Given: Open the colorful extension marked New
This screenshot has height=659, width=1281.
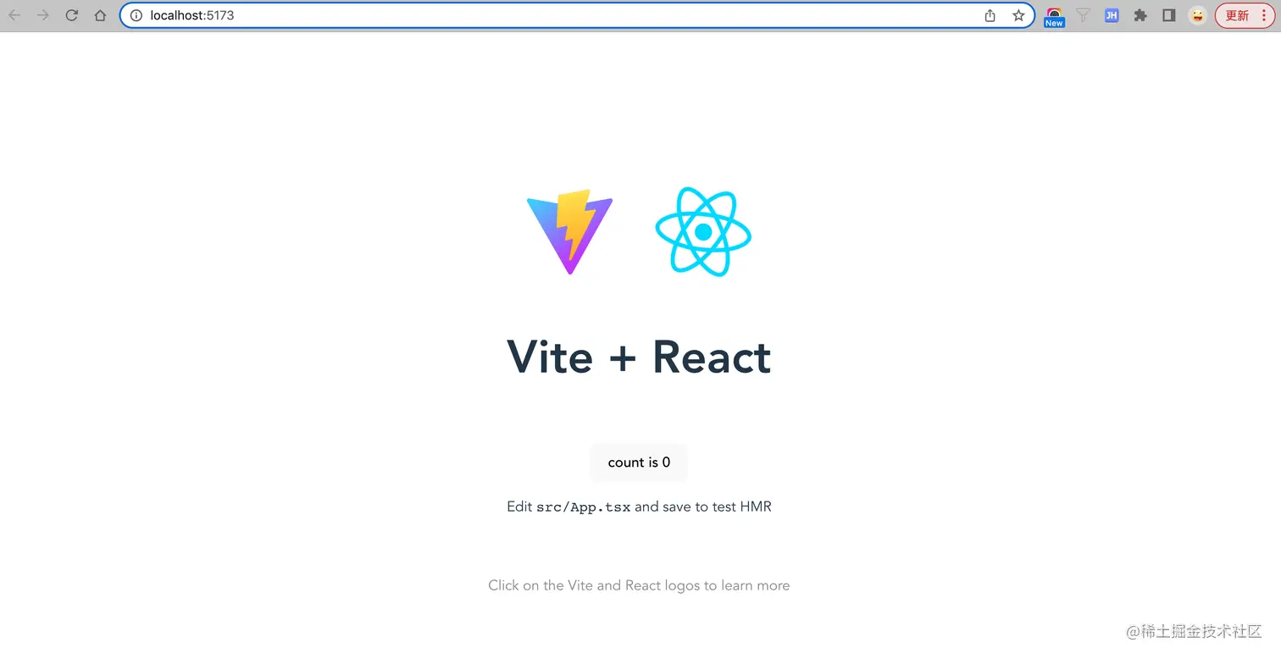Looking at the screenshot, I should click(x=1054, y=16).
